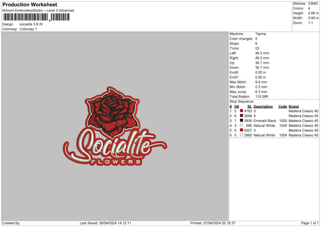Click 'Wilcom EmbroideryStudio – Level 3 Advanced' text
Screen dimensions: 321x227
[38, 11]
